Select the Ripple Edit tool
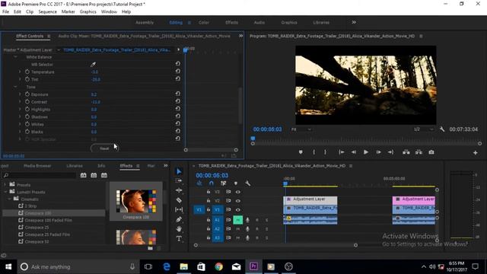The height and width of the screenshot is (274, 487). 179,190
